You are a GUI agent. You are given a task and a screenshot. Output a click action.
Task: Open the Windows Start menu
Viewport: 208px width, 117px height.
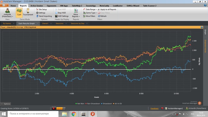4,114
